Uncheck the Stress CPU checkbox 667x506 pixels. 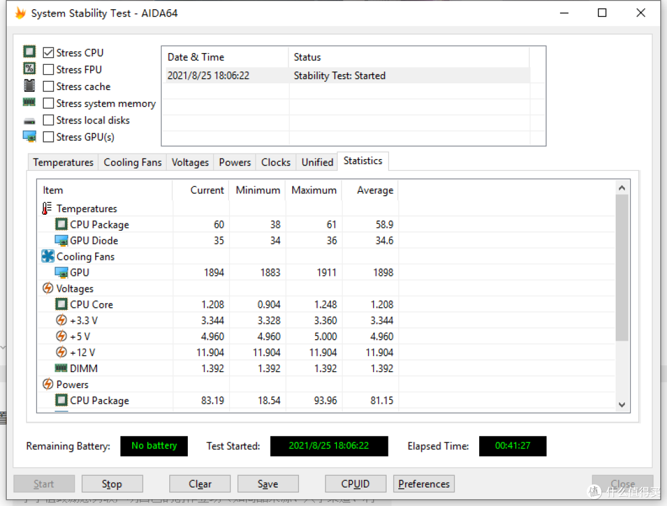point(49,52)
